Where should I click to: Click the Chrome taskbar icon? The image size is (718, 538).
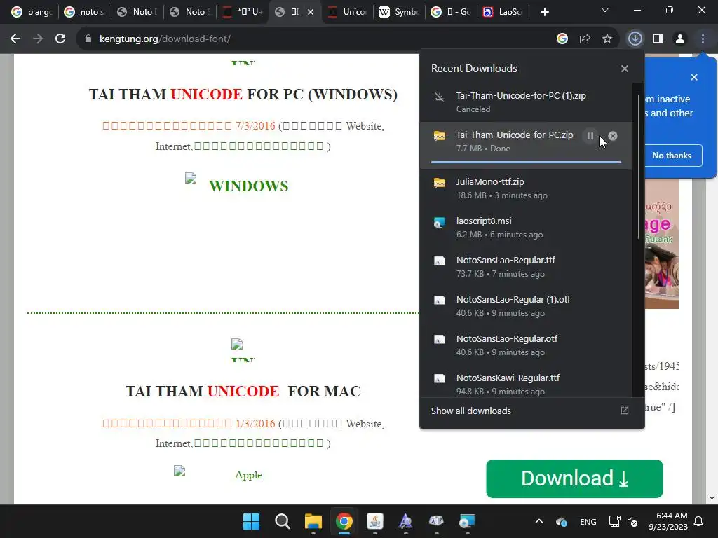(x=344, y=521)
